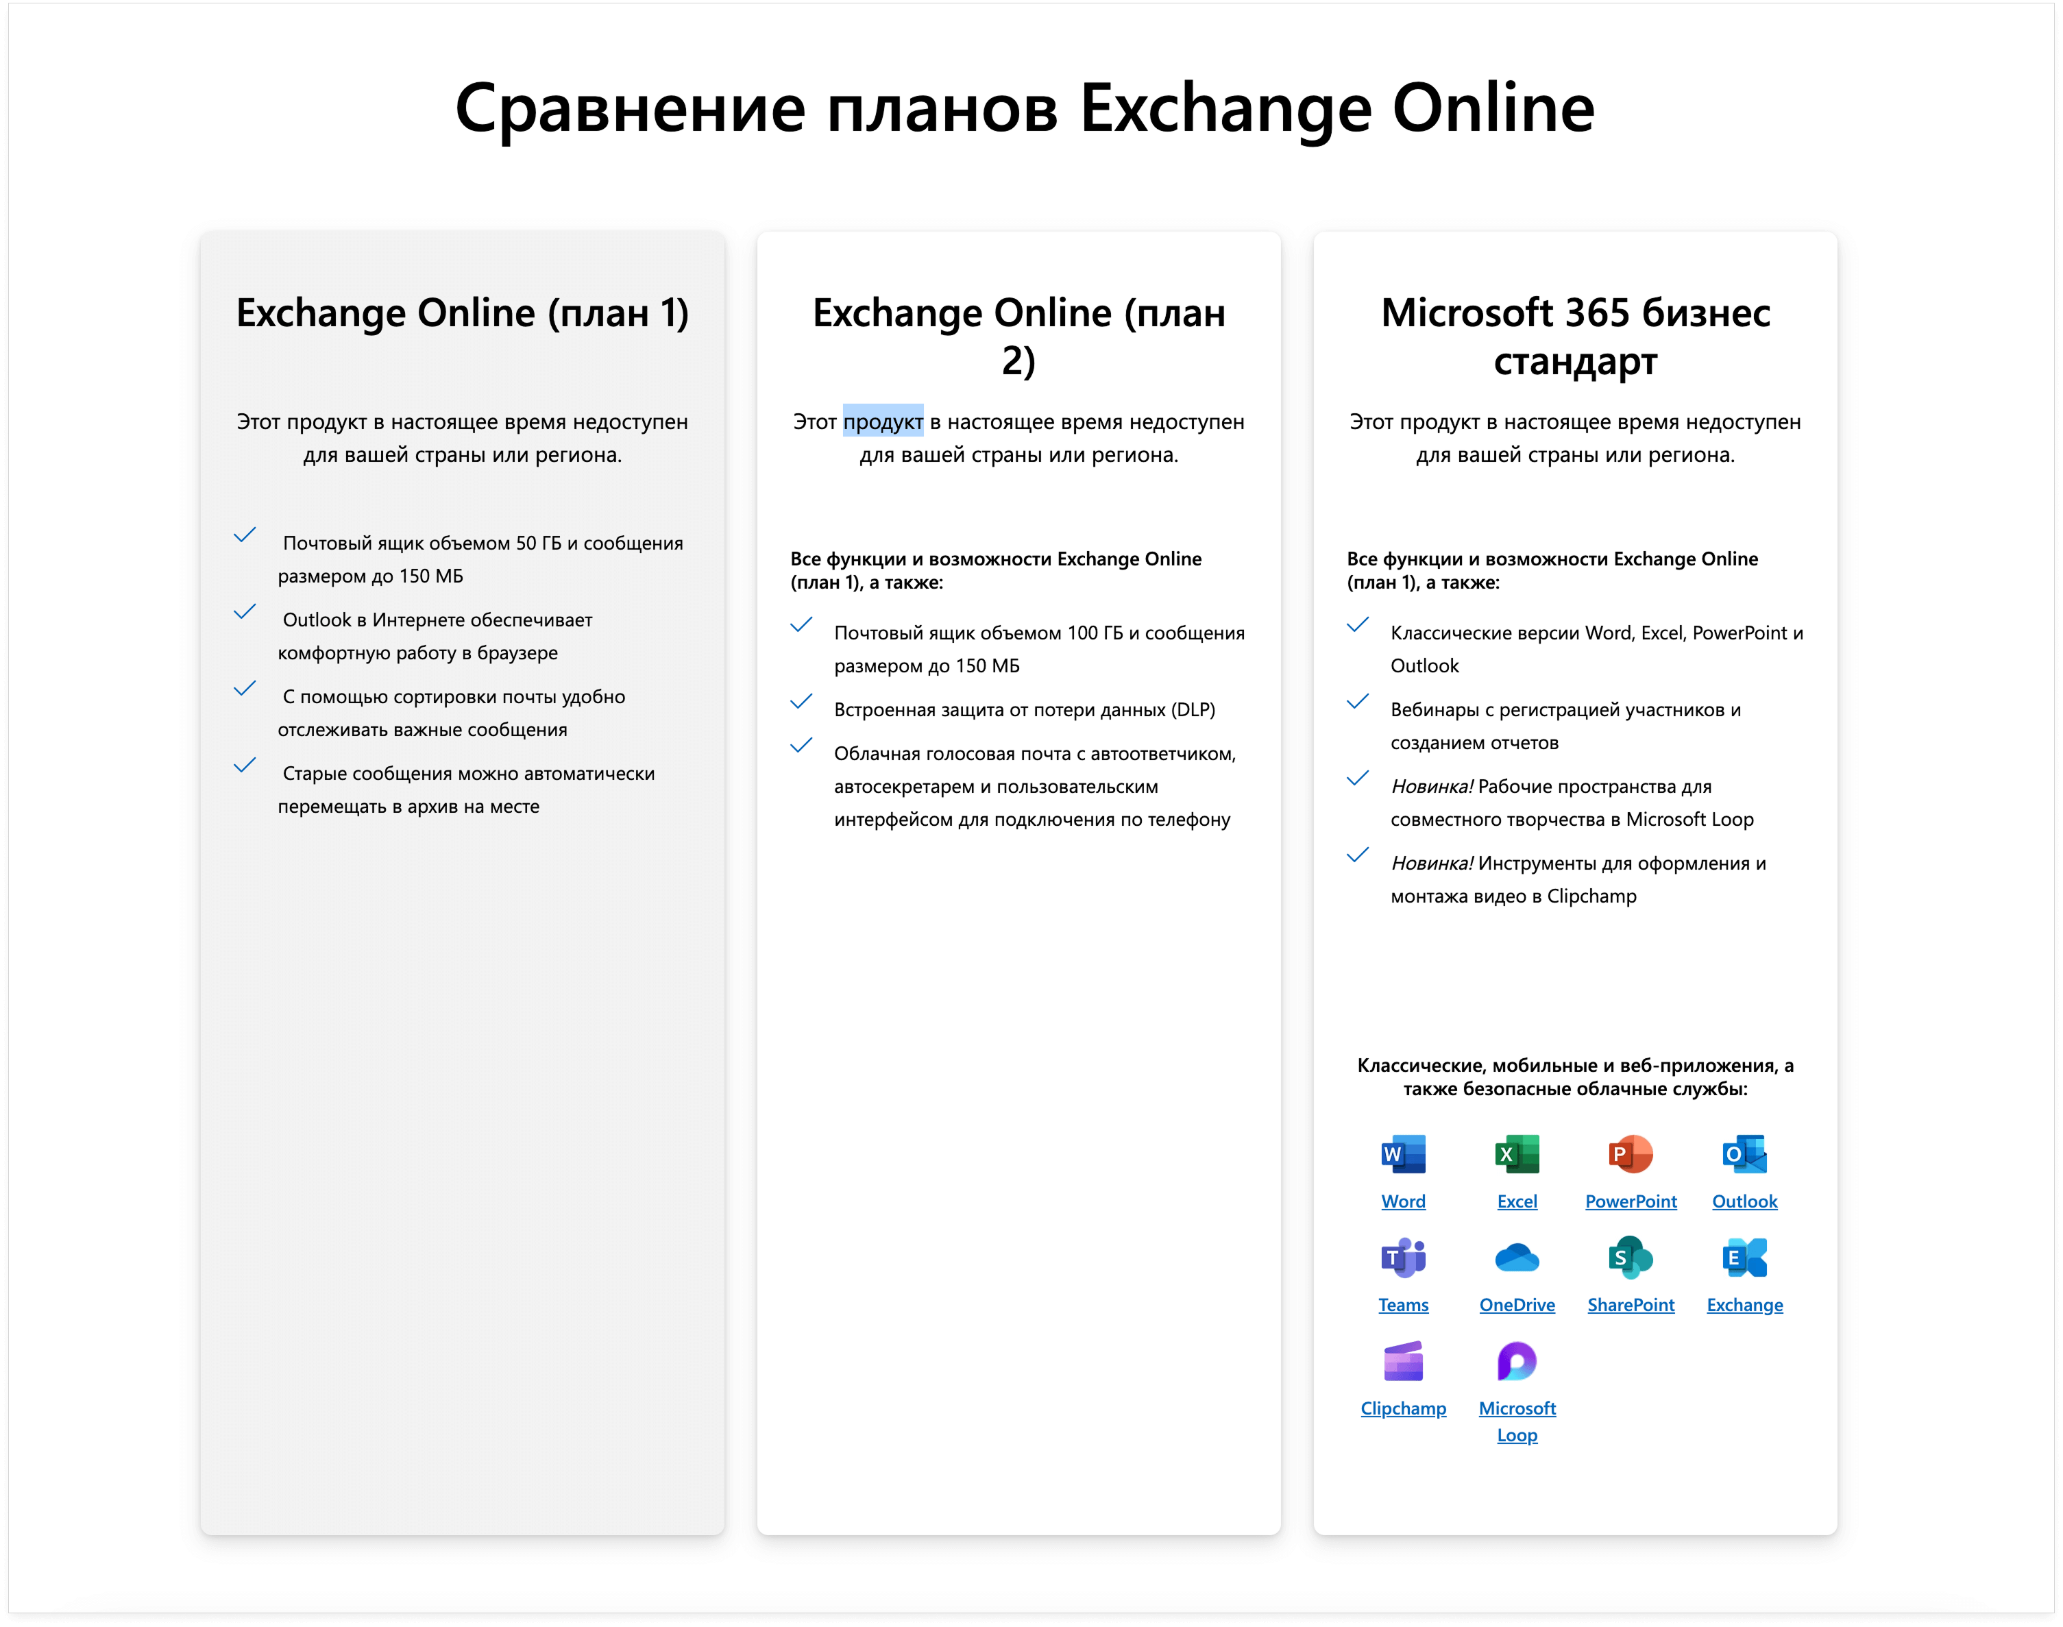Click the page title Сравнение планов Exchange Online
The image size is (2063, 1627).
pos(1025,108)
